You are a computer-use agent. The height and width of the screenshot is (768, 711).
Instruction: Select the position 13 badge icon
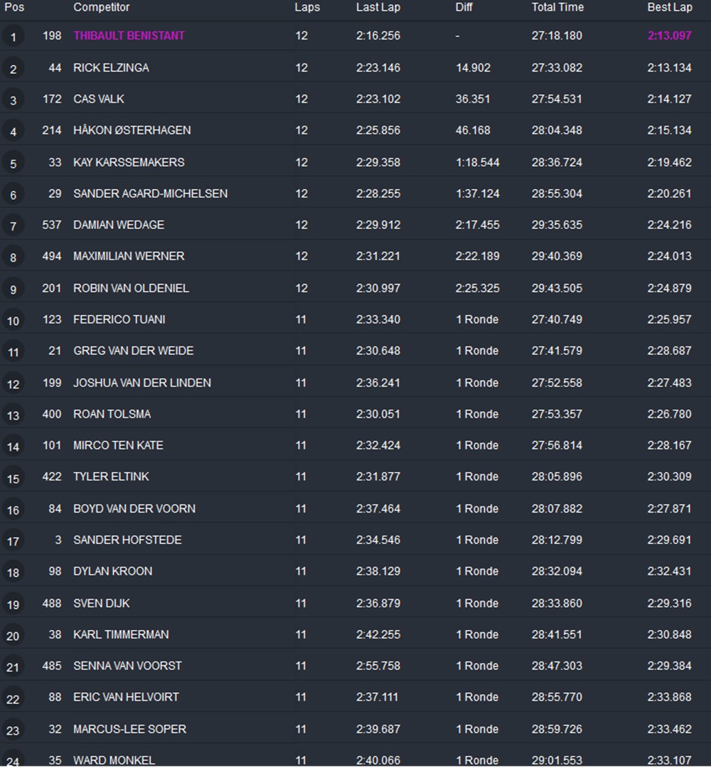pyautogui.click(x=13, y=415)
